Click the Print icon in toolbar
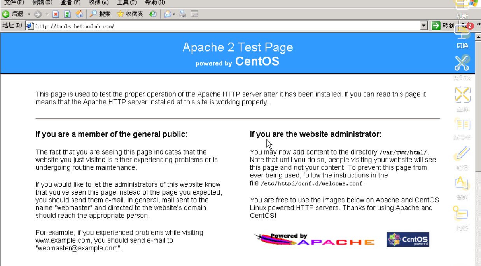Screen dimensions: 481x266 [x=183, y=14]
